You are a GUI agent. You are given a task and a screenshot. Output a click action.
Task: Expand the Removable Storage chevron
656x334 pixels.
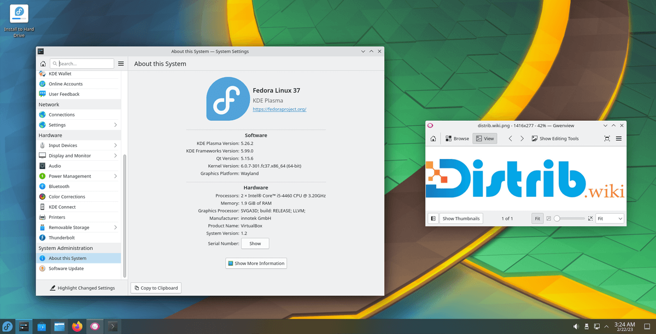tap(115, 227)
